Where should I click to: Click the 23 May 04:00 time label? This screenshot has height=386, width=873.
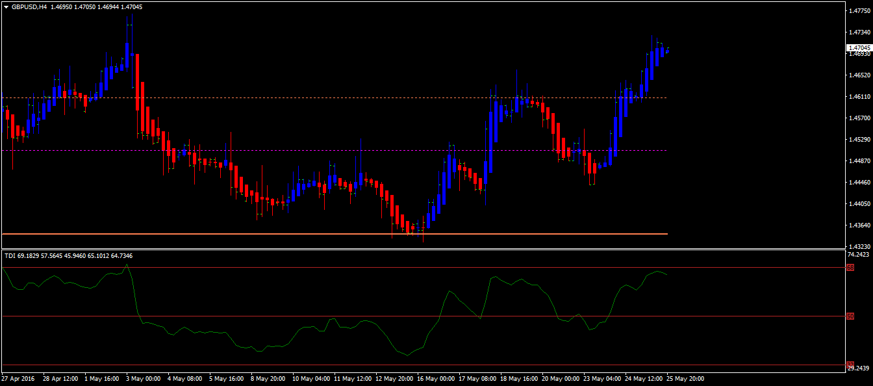603,378
